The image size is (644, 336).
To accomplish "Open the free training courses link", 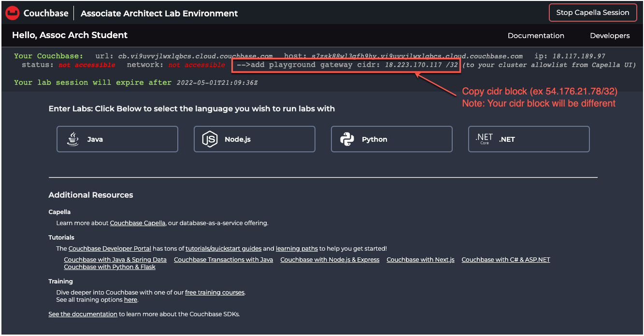I will tap(215, 293).
